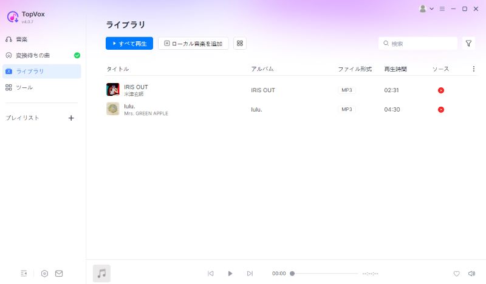The image size is (486, 284).
Task: Open the user account dropdown
Action: coord(426,8)
